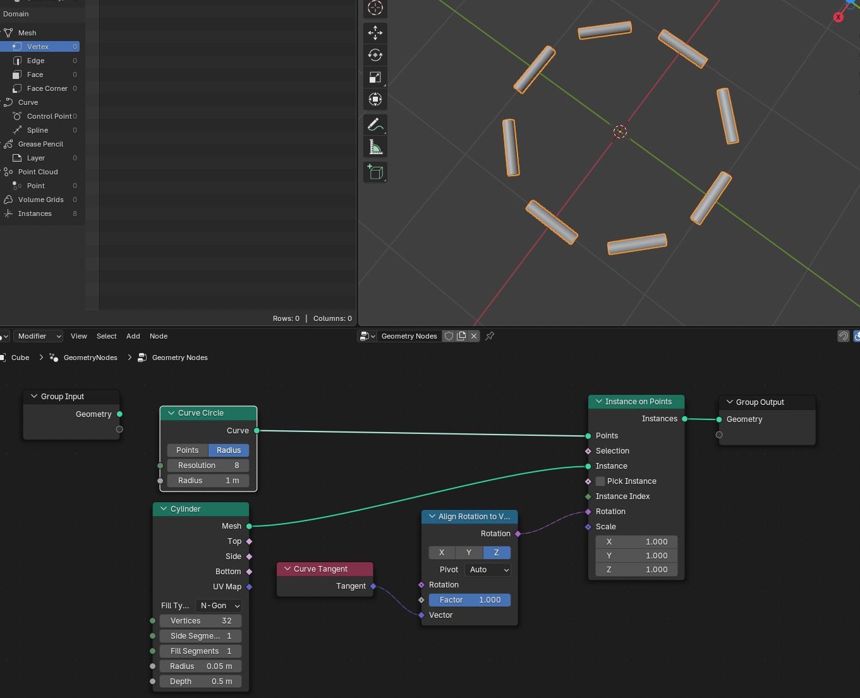Image resolution: width=860 pixels, height=698 pixels.
Task: Open the Node menu in node editor
Action: click(x=159, y=336)
